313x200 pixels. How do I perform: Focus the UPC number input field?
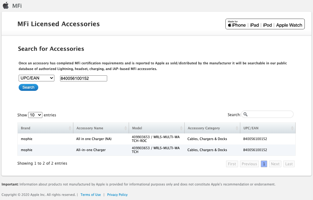coord(83,79)
